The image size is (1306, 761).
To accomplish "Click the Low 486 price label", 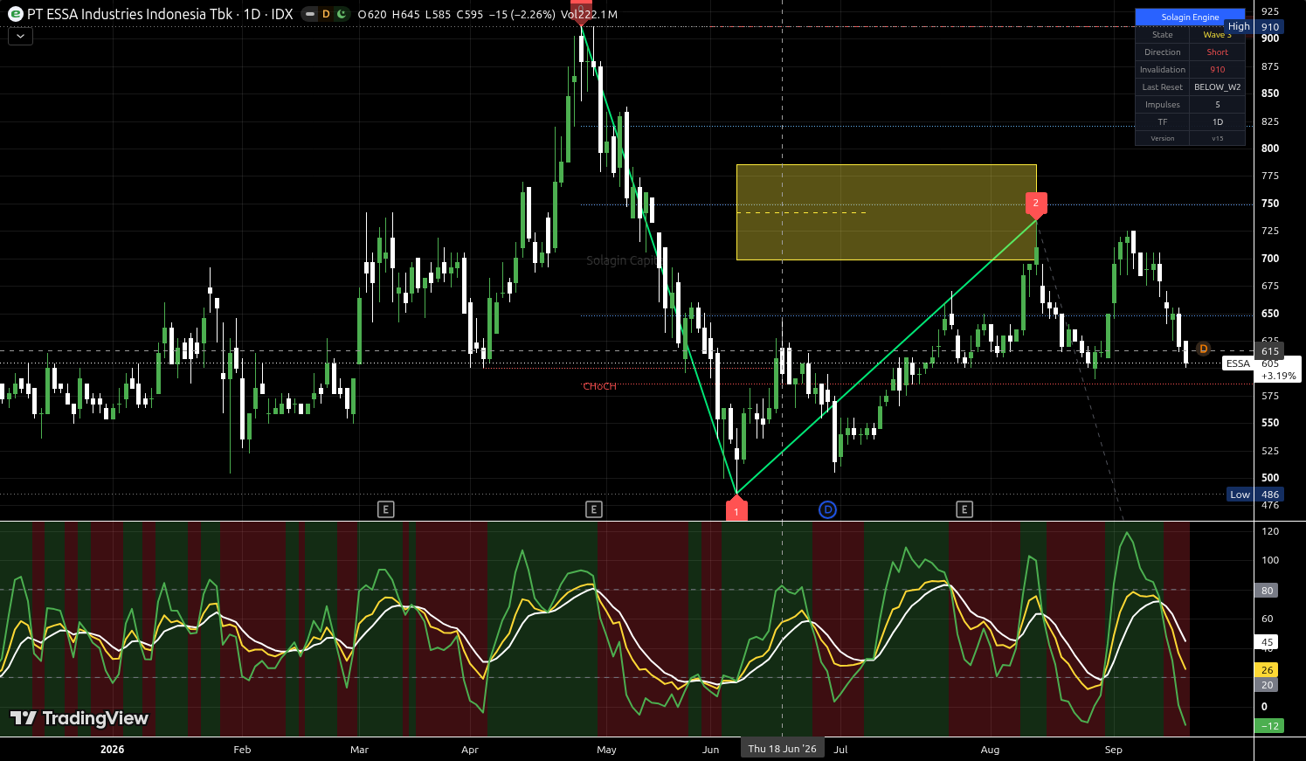I will pos(1254,495).
